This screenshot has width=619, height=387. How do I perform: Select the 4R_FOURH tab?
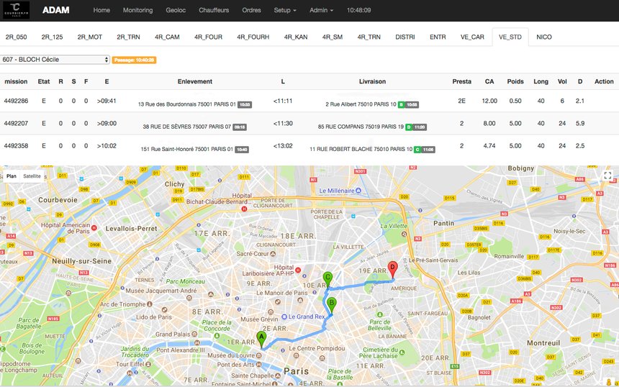[253, 37]
